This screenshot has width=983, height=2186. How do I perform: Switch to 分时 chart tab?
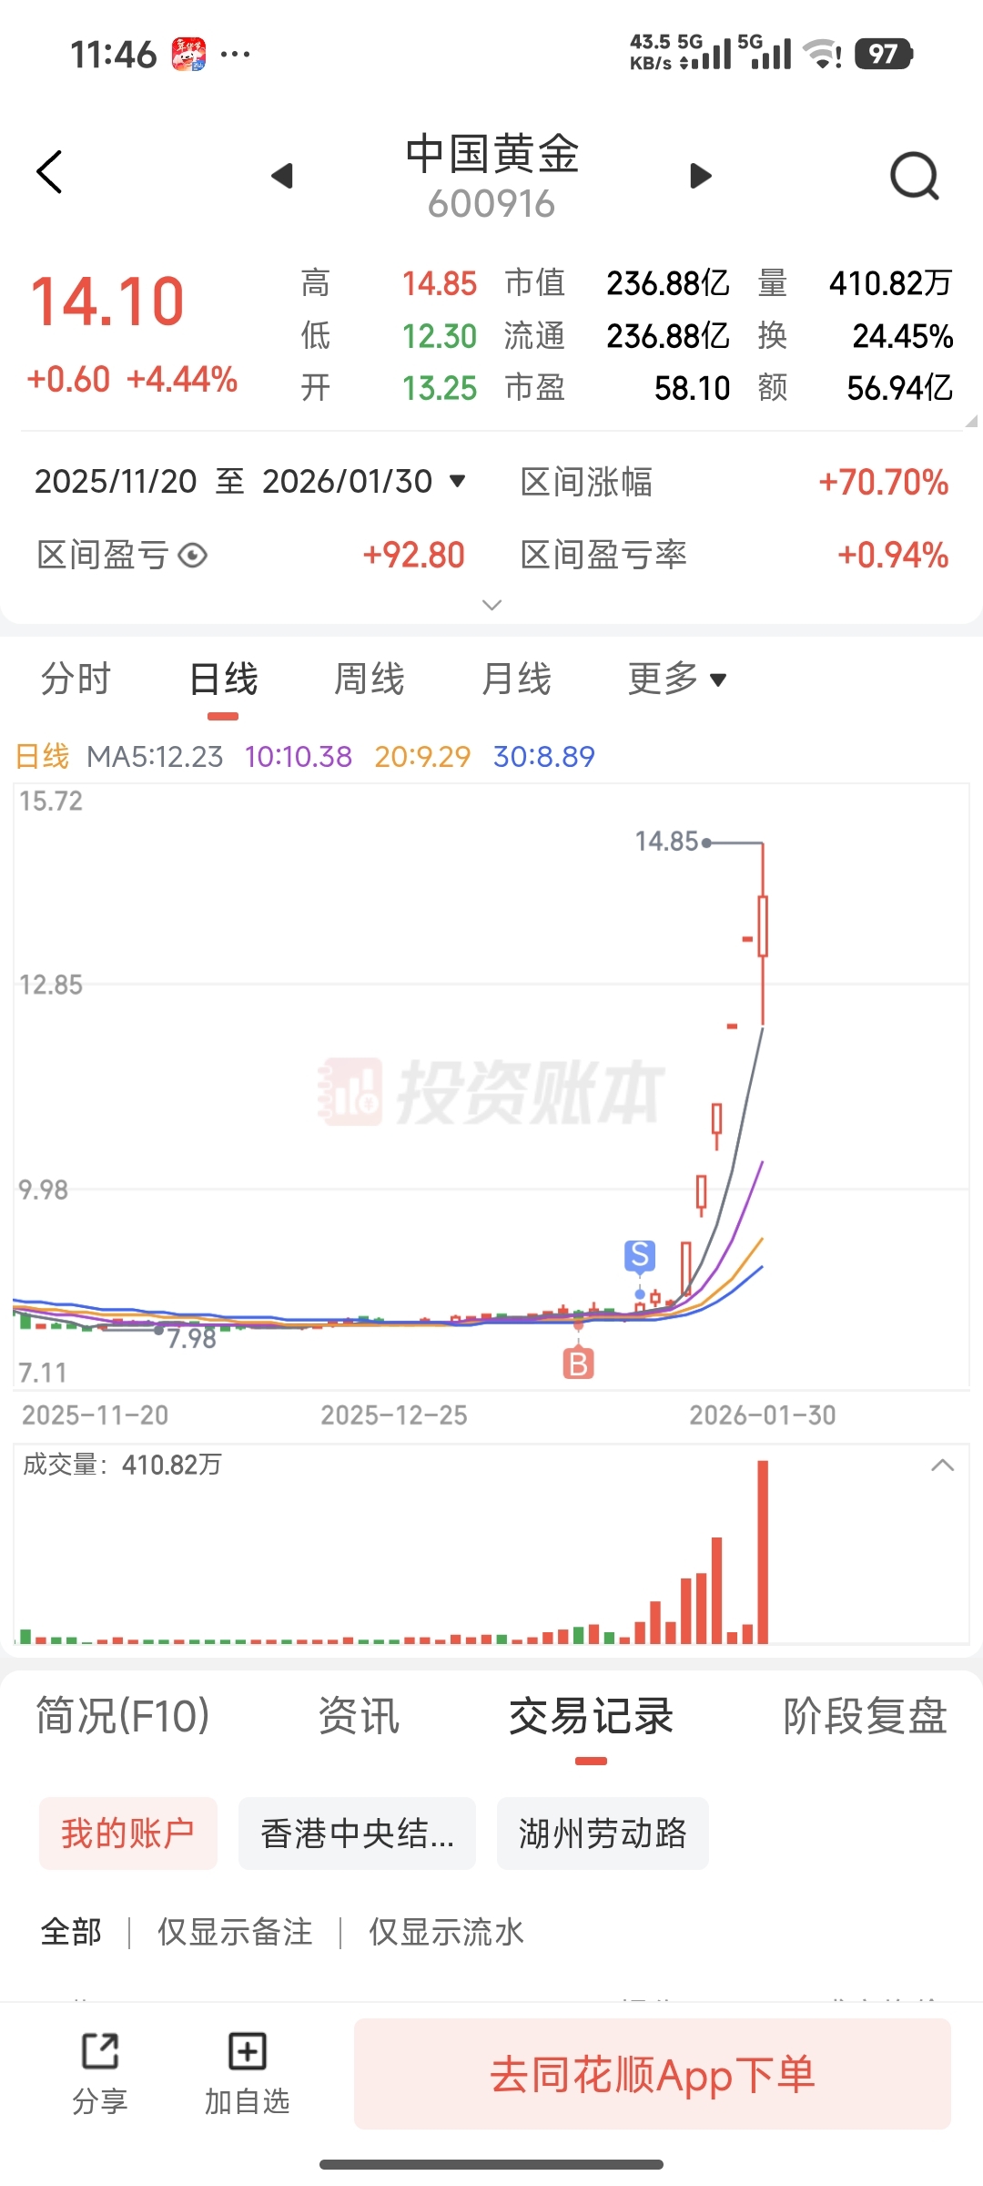(x=76, y=679)
